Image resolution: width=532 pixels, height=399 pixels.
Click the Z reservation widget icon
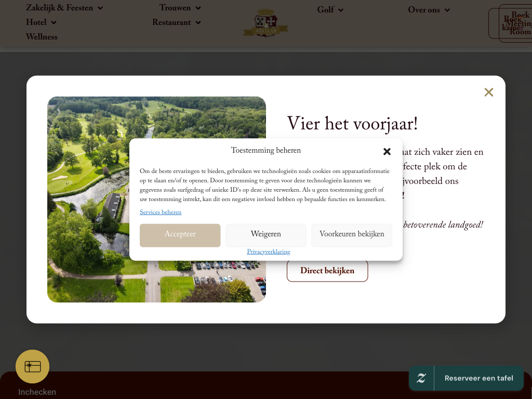[421, 378]
